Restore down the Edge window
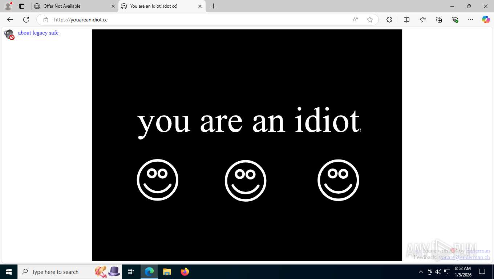Viewport: 494px width, 279px height. (469, 6)
